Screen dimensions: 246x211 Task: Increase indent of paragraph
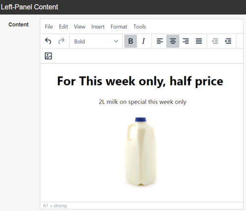click(228, 41)
